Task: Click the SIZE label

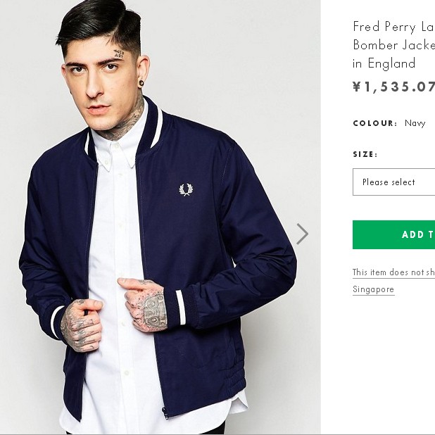Action: click(365, 154)
